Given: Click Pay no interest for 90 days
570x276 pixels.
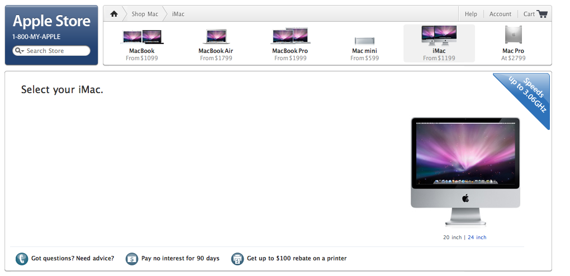Looking at the screenshot, I should pyautogui.click(x=180, y=258).
